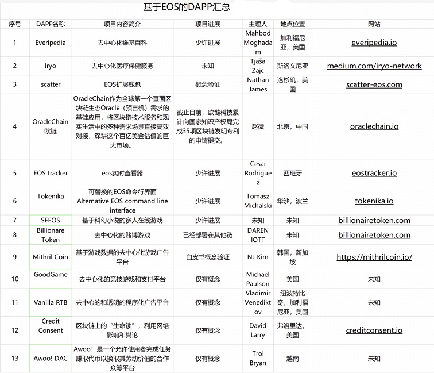Click the Mahbod Moghadam cell

pos(258,43)
